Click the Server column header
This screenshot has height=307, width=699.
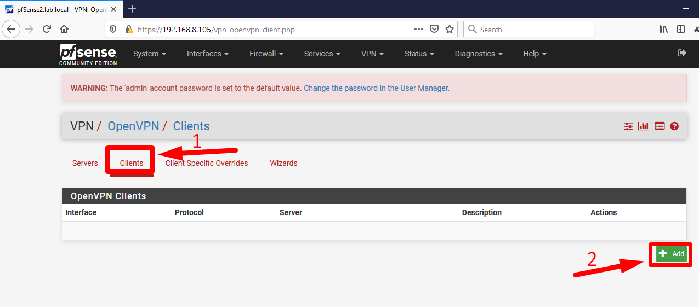click(291, 212)
